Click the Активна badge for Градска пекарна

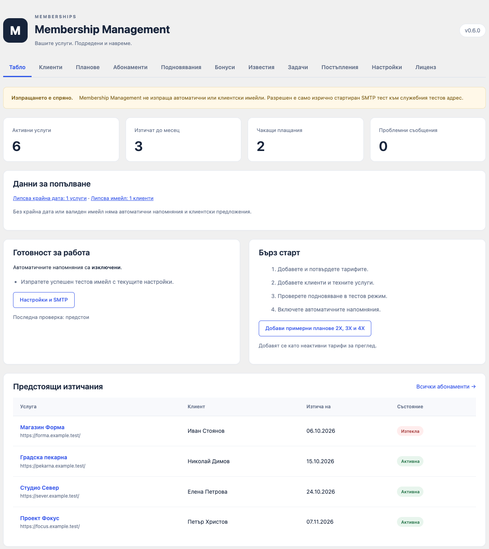click(x=410, y=461)
